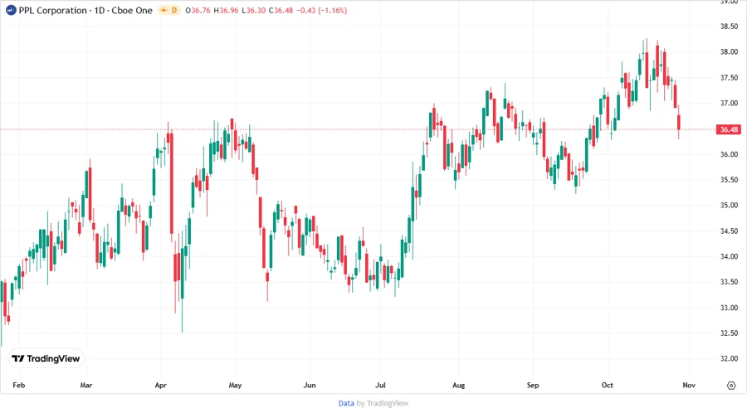Click the 37.00 price axis label

[x=729, y=103]
